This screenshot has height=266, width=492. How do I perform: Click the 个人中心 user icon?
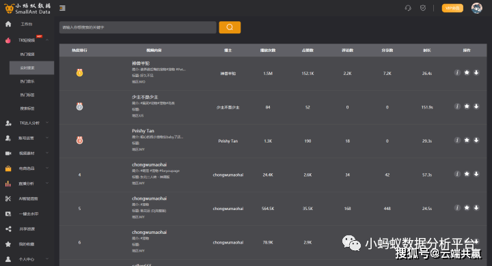point(8,259)
